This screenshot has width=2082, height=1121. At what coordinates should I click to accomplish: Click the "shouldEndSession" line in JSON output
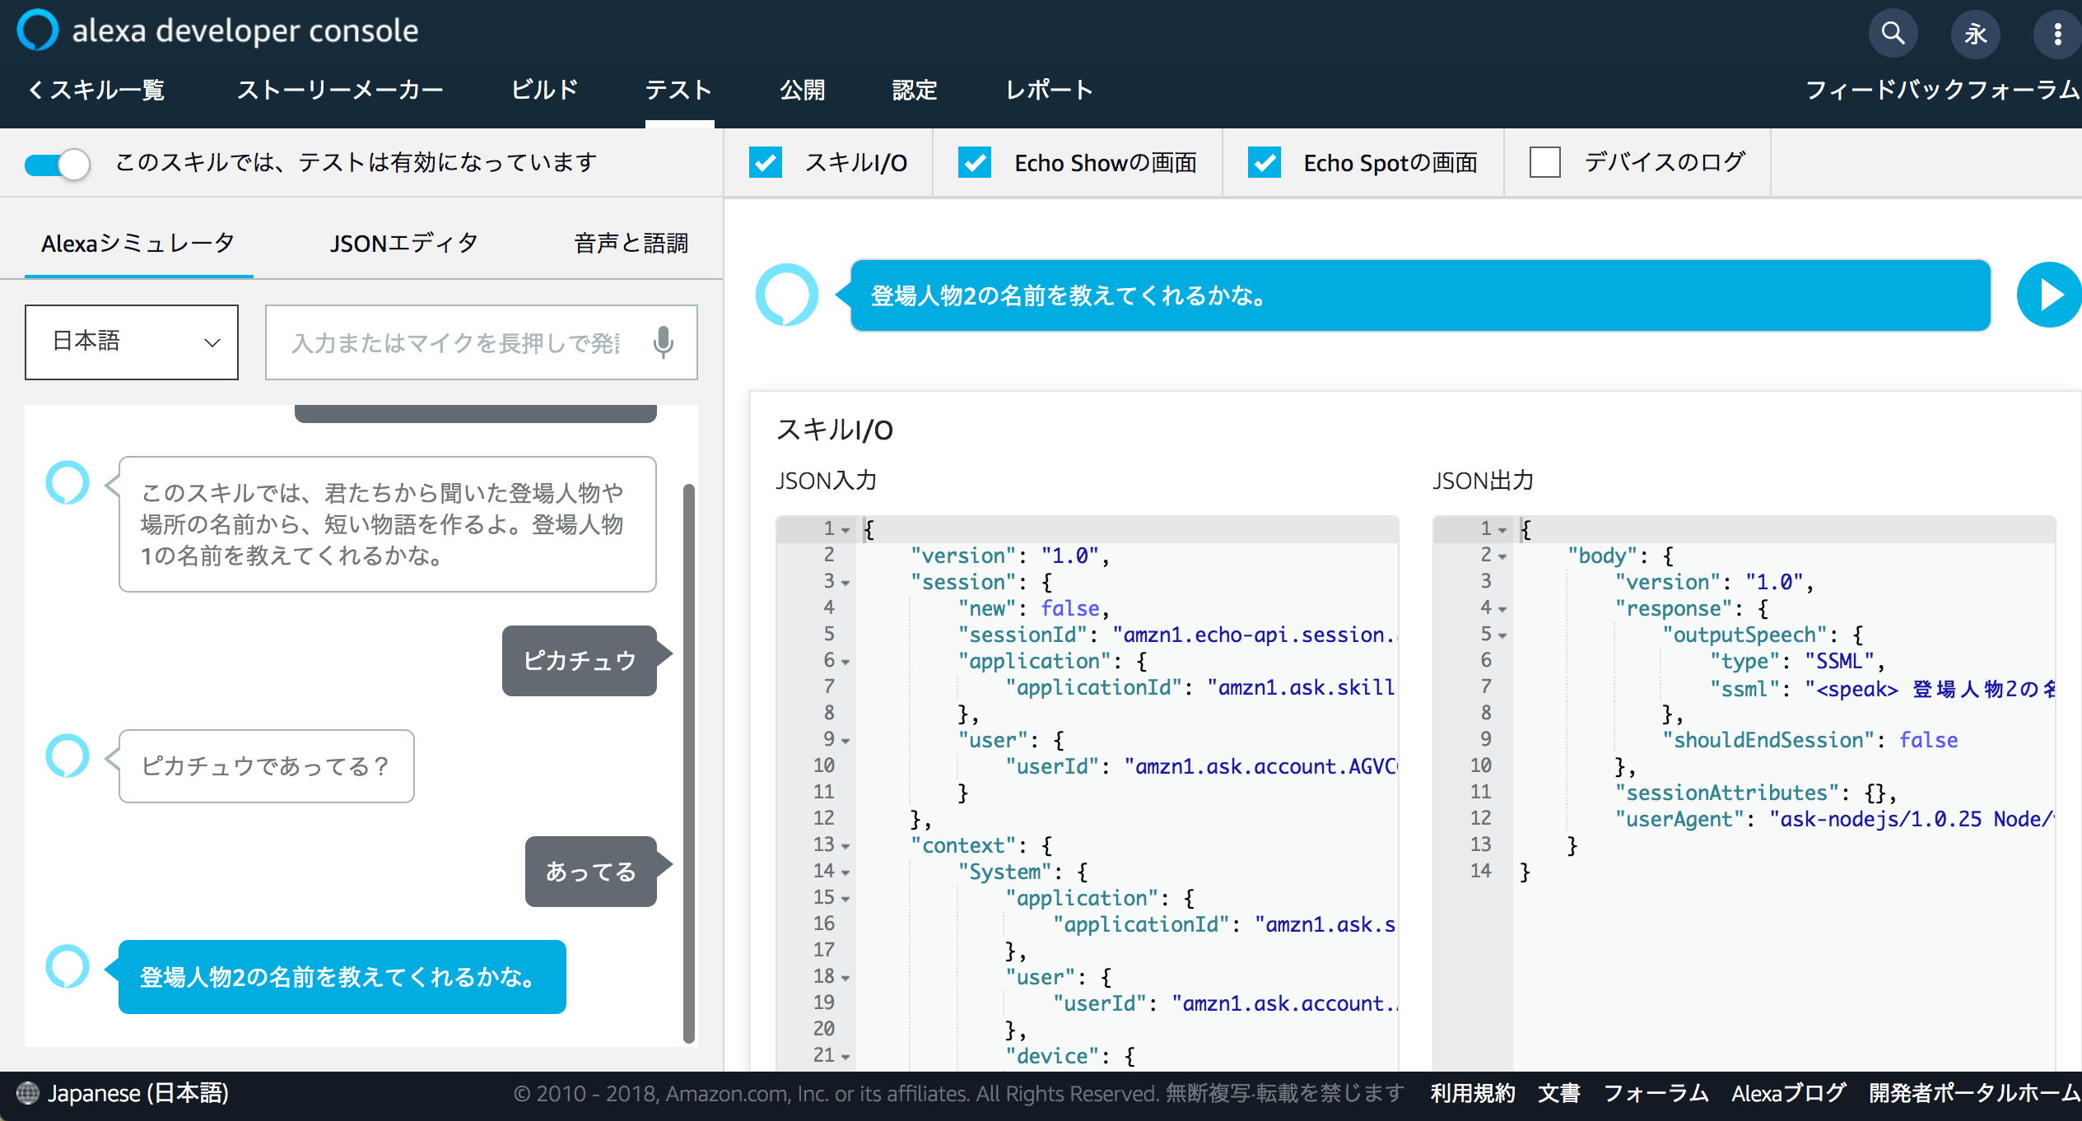(1810, 740)
